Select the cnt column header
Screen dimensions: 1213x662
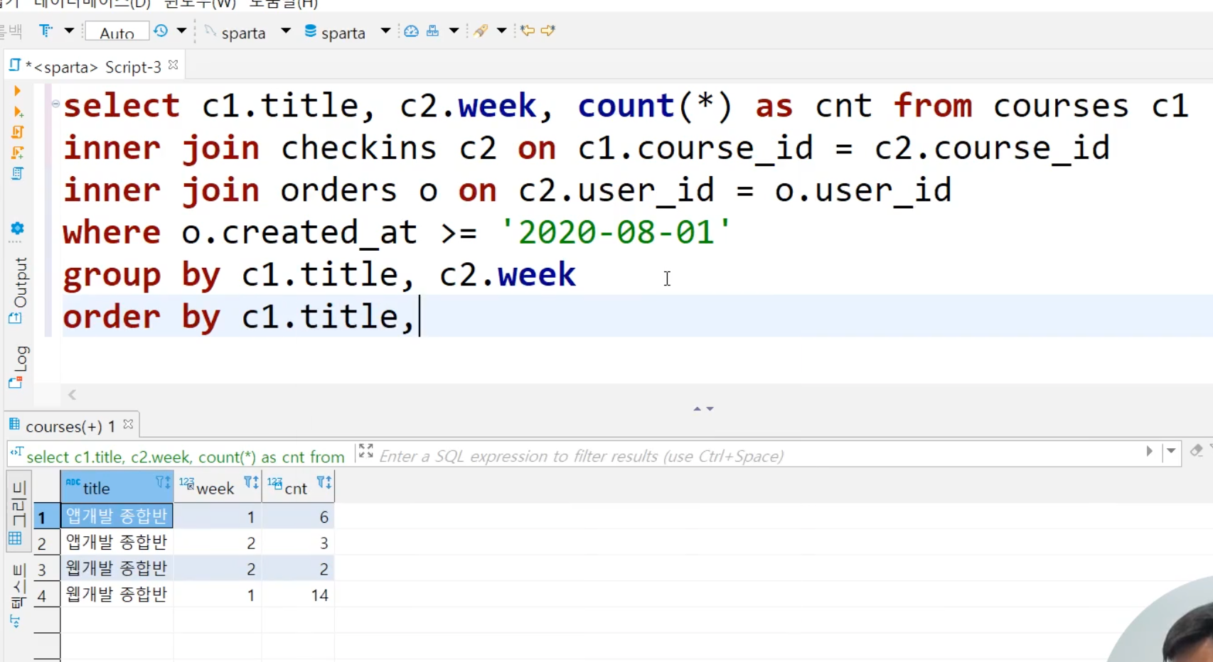pyautogui.click(x=299, y=487)
